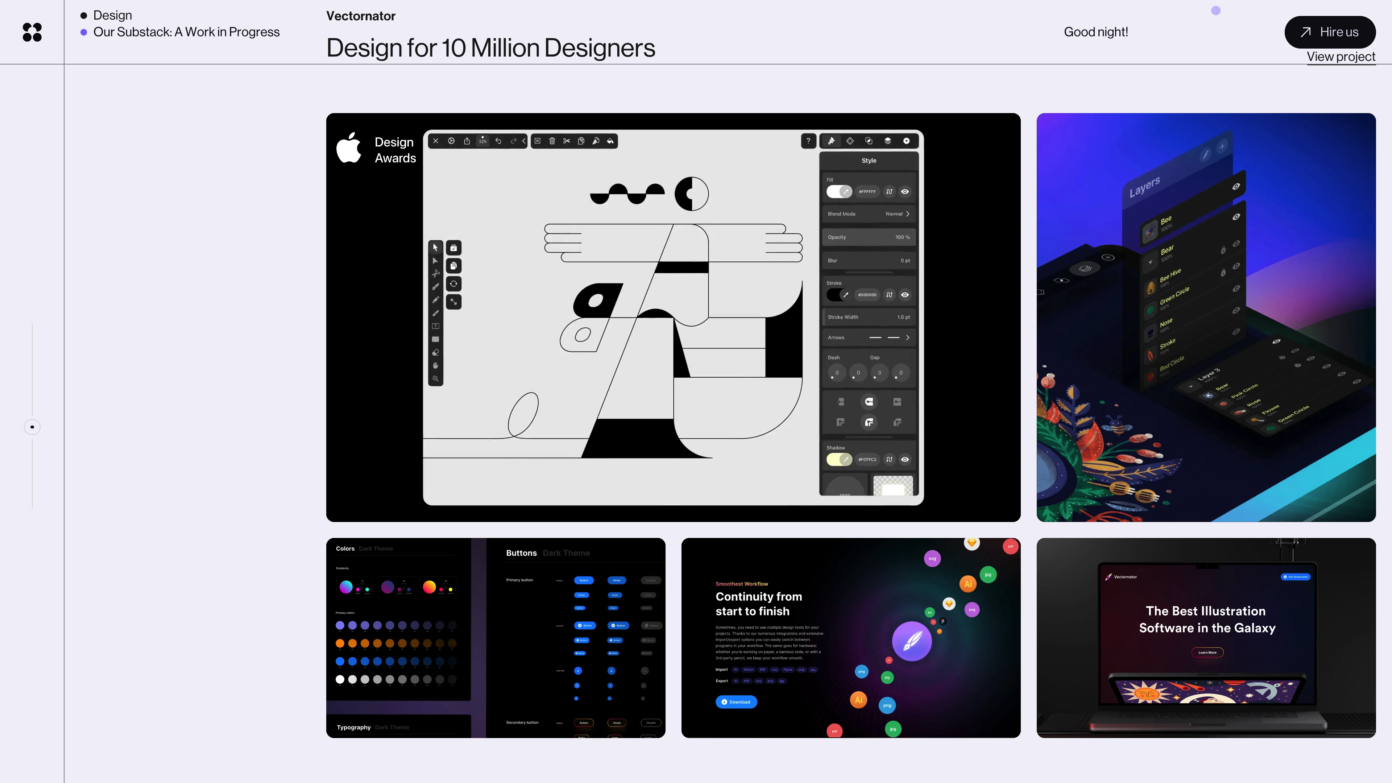Open the Design menu item
The width and height of the screenshot is (1392, 783).
pos(112,15)
